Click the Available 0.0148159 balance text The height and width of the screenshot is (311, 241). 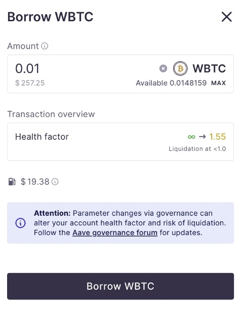(x=171, y=83)
